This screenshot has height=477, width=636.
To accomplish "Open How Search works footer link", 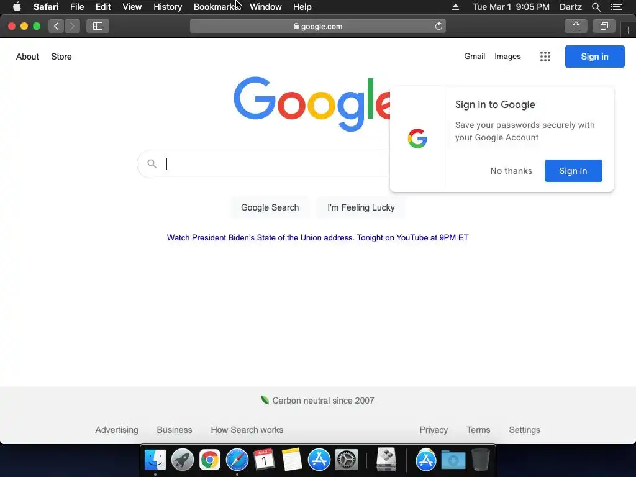I will 247,430.
